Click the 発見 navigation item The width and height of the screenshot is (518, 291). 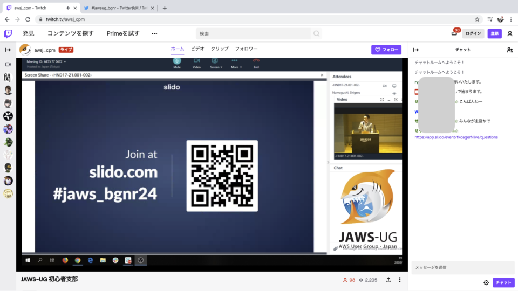[x=29, y=33]
